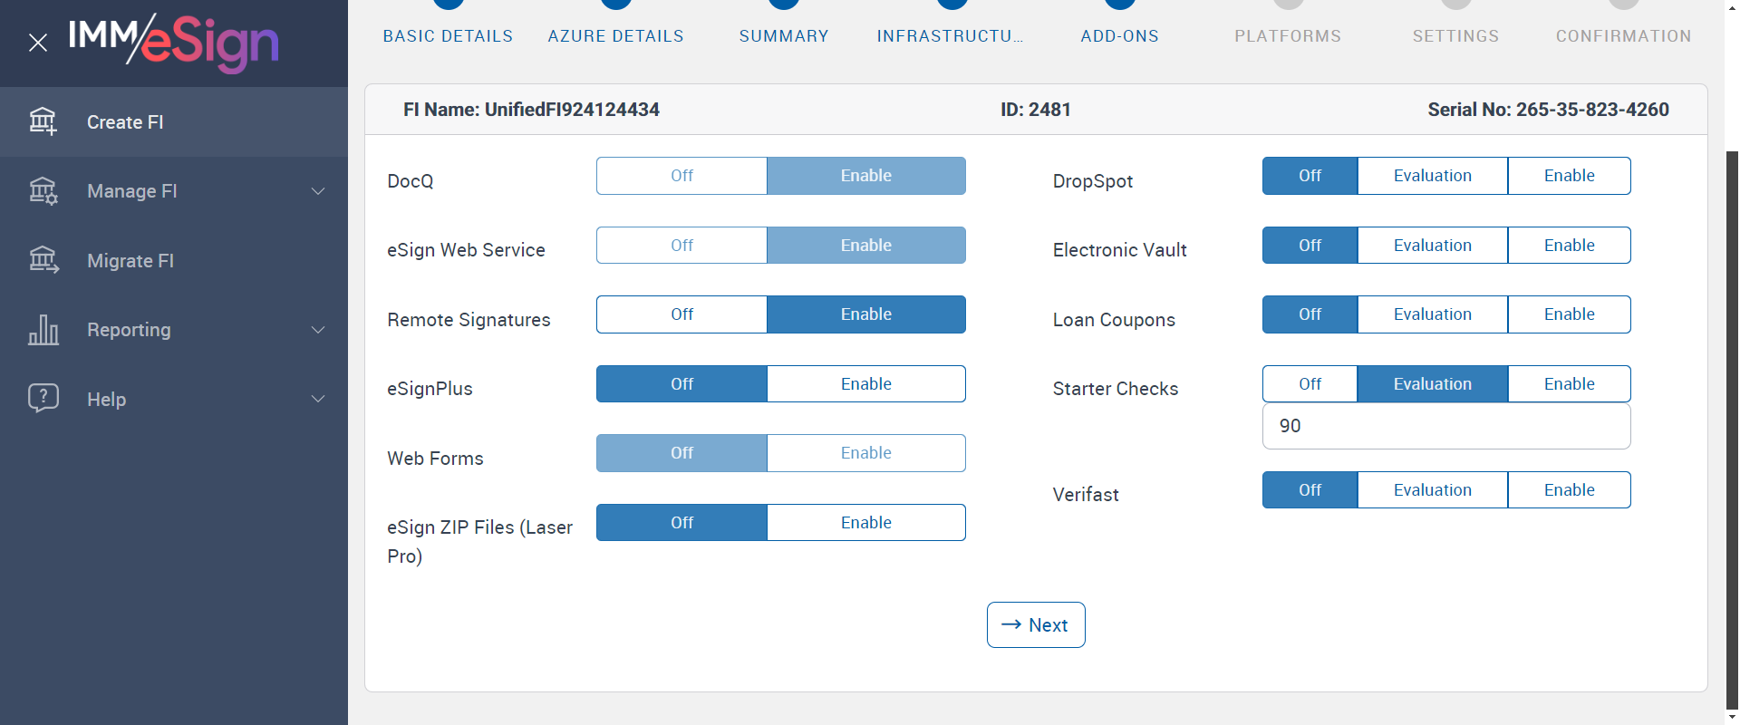Set eSign Web Service to Off
This screenshot has height=725, width=1740.
(x=681, y=246)
